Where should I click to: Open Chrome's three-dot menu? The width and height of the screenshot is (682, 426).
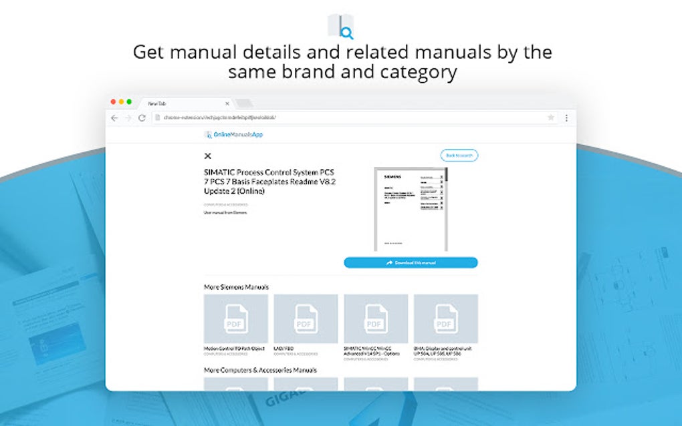(x=566, y=117)
